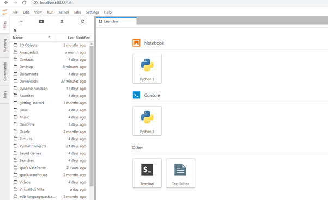Select the Links folder

click(x=50, y=110)
